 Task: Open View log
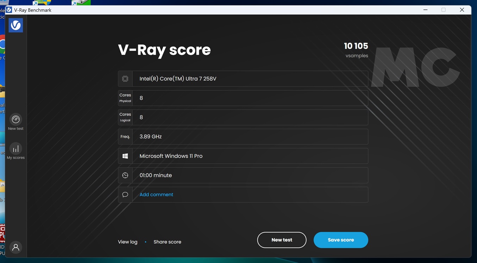point(127,242)
